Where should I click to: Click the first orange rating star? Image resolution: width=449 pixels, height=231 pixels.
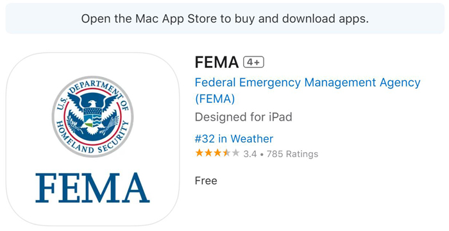pos(199,153)
